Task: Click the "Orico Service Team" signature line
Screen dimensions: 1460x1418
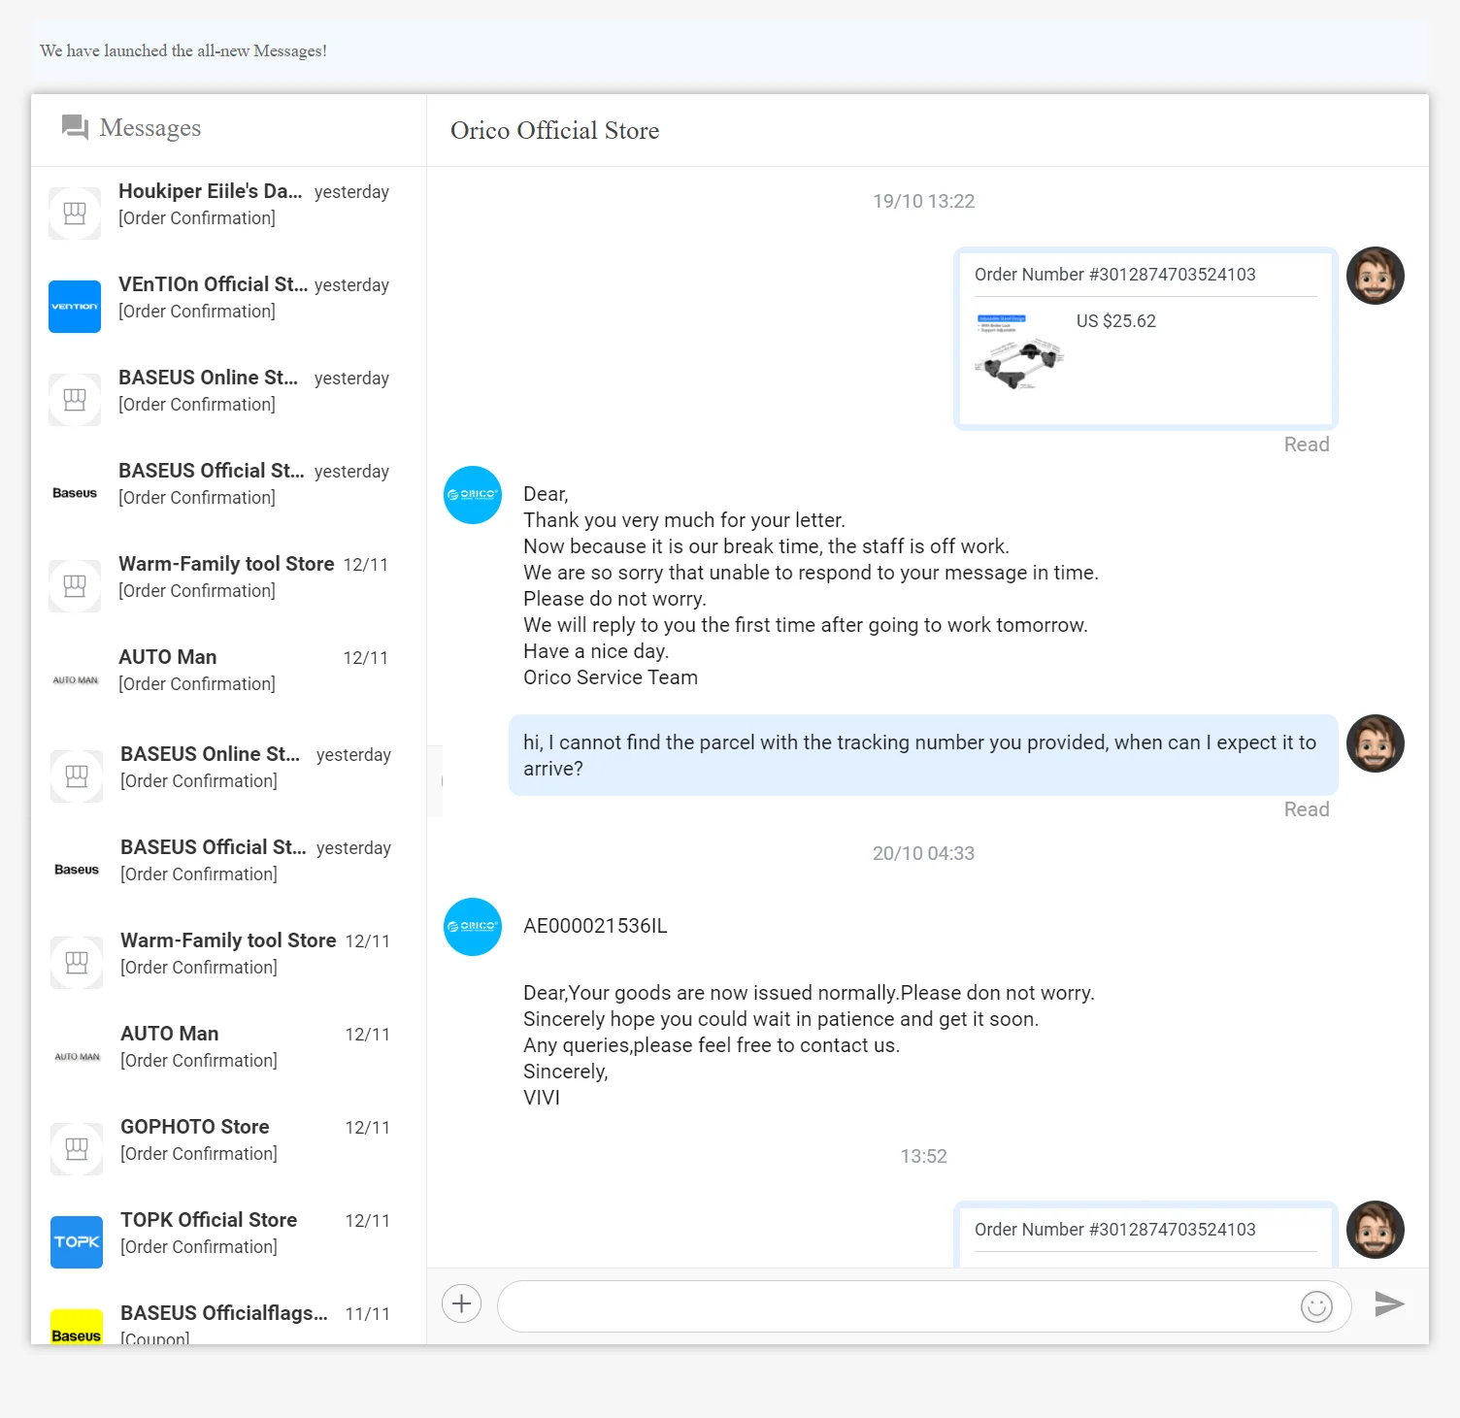Action: coord(611,677)
